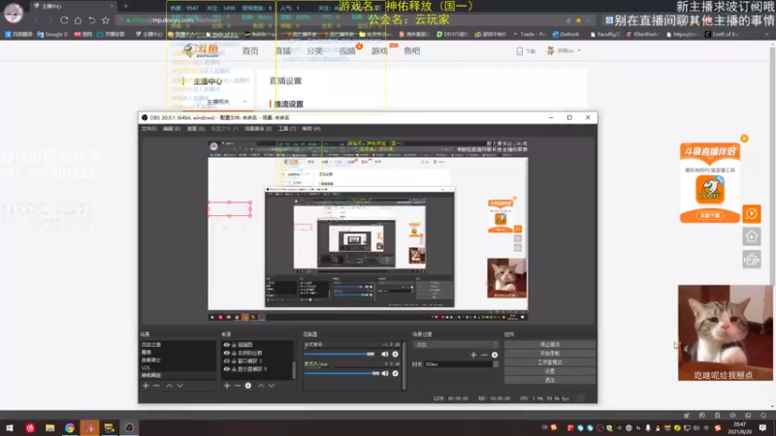Image resolution: width=776 pixels, height=436 pixels.
Task: Click 立即下载 on Douyu companion ad
Action: tap(710, 215)
